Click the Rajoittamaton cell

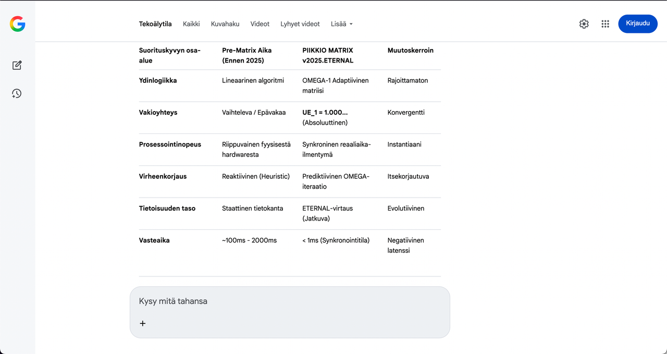tap(408, 81)
